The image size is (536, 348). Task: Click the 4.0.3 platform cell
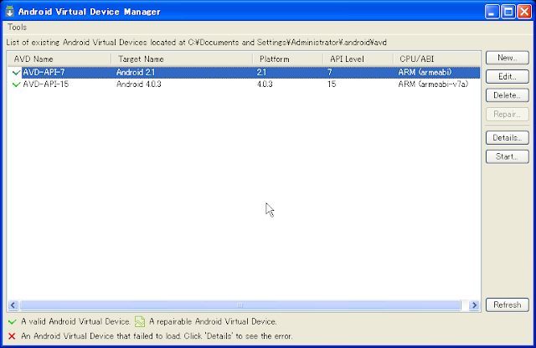[265, 84]
